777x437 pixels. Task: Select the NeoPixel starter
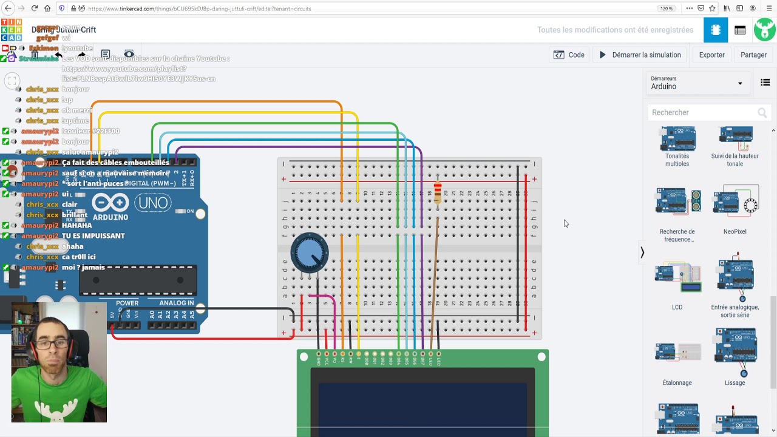pos(735,210)
